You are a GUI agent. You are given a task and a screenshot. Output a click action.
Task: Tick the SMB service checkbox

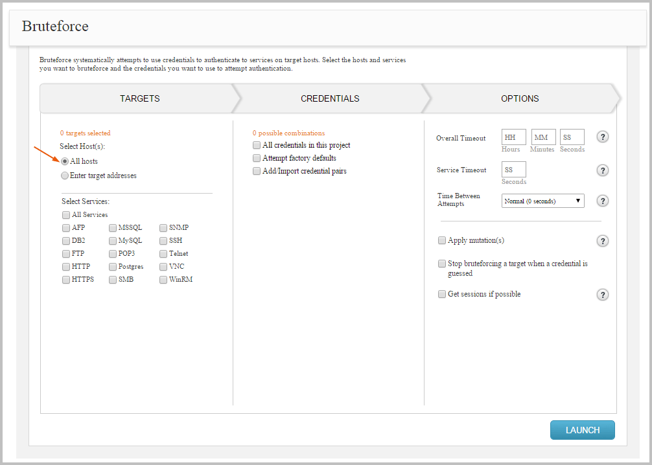point(113,280)
